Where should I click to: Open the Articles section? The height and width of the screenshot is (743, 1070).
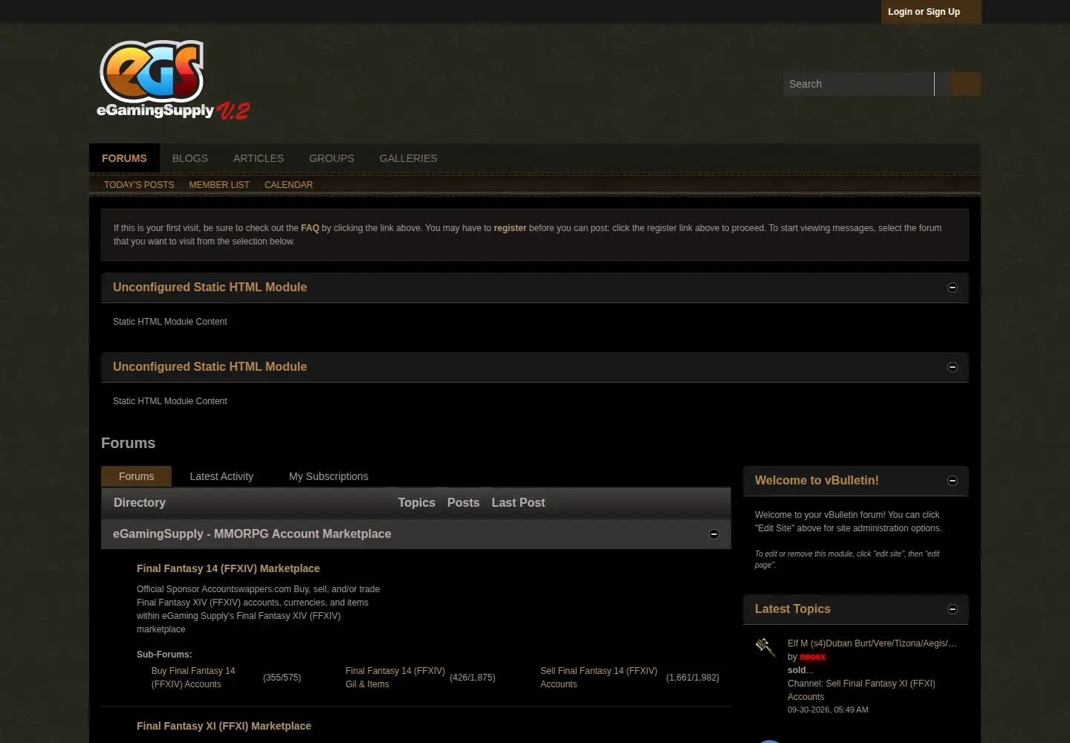pos(259,158)
